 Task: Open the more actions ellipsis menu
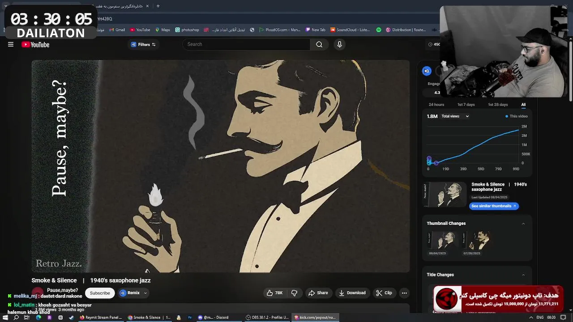404,293
